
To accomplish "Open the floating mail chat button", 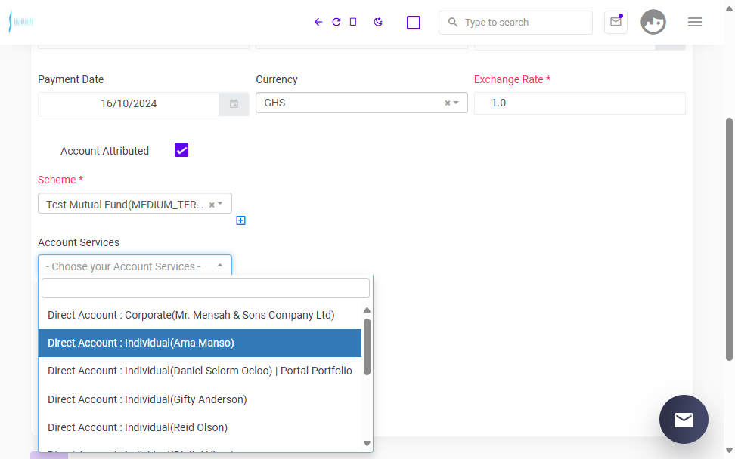I will coord(684,419).
